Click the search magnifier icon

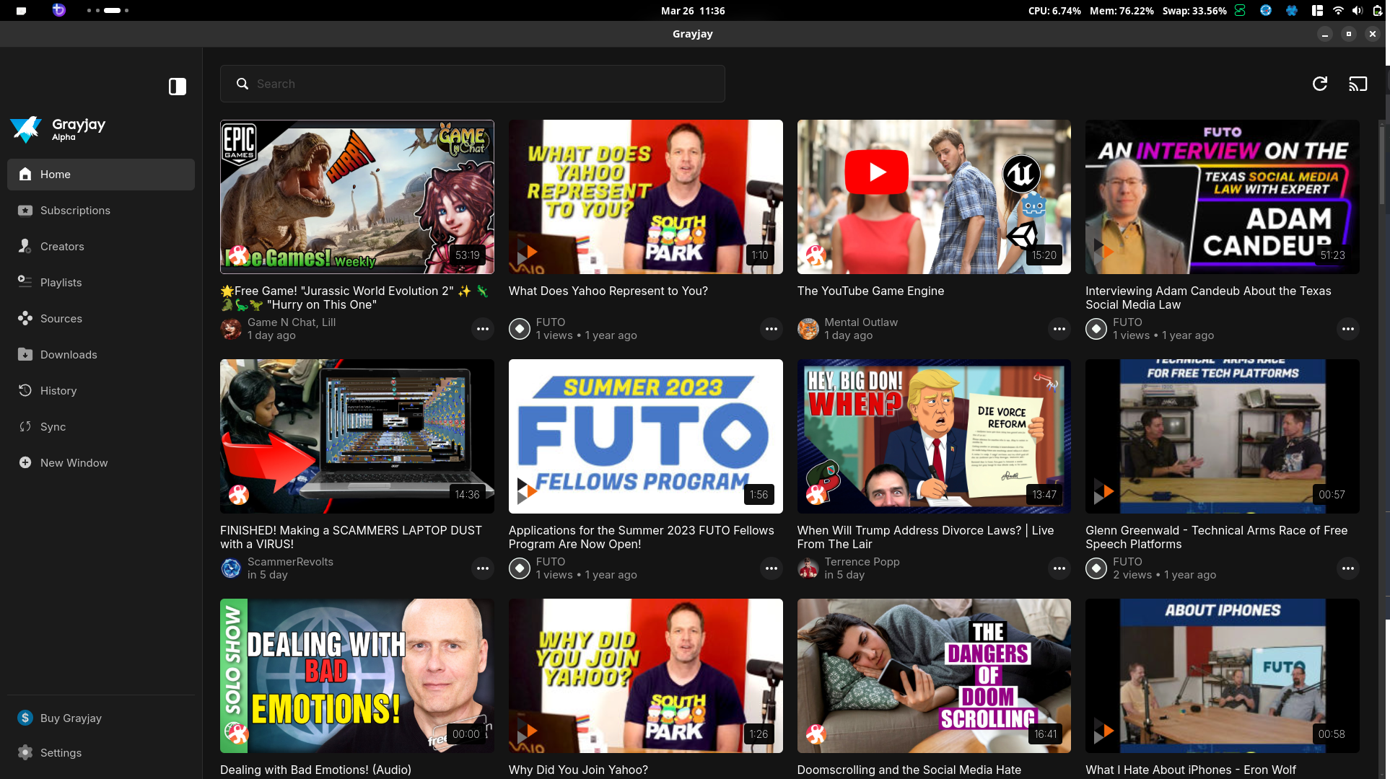pos(242,84)
